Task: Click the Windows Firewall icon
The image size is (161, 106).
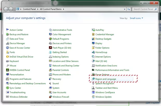Action: click(50, 97)
